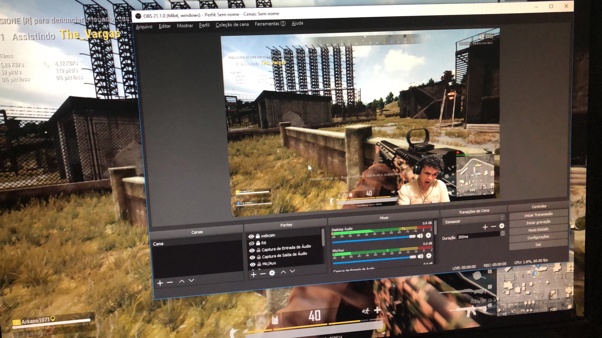
Task: Open Coleção de cena menu
Action: (x=232, y=25)
